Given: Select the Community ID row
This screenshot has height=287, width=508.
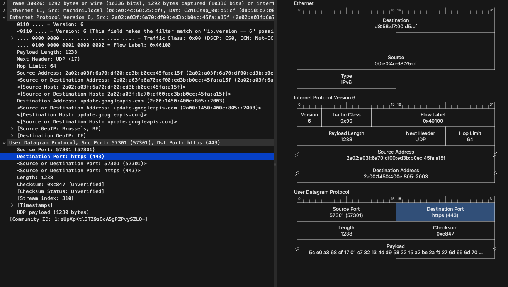Looking at the screenshot, I should tap(78, 219).
